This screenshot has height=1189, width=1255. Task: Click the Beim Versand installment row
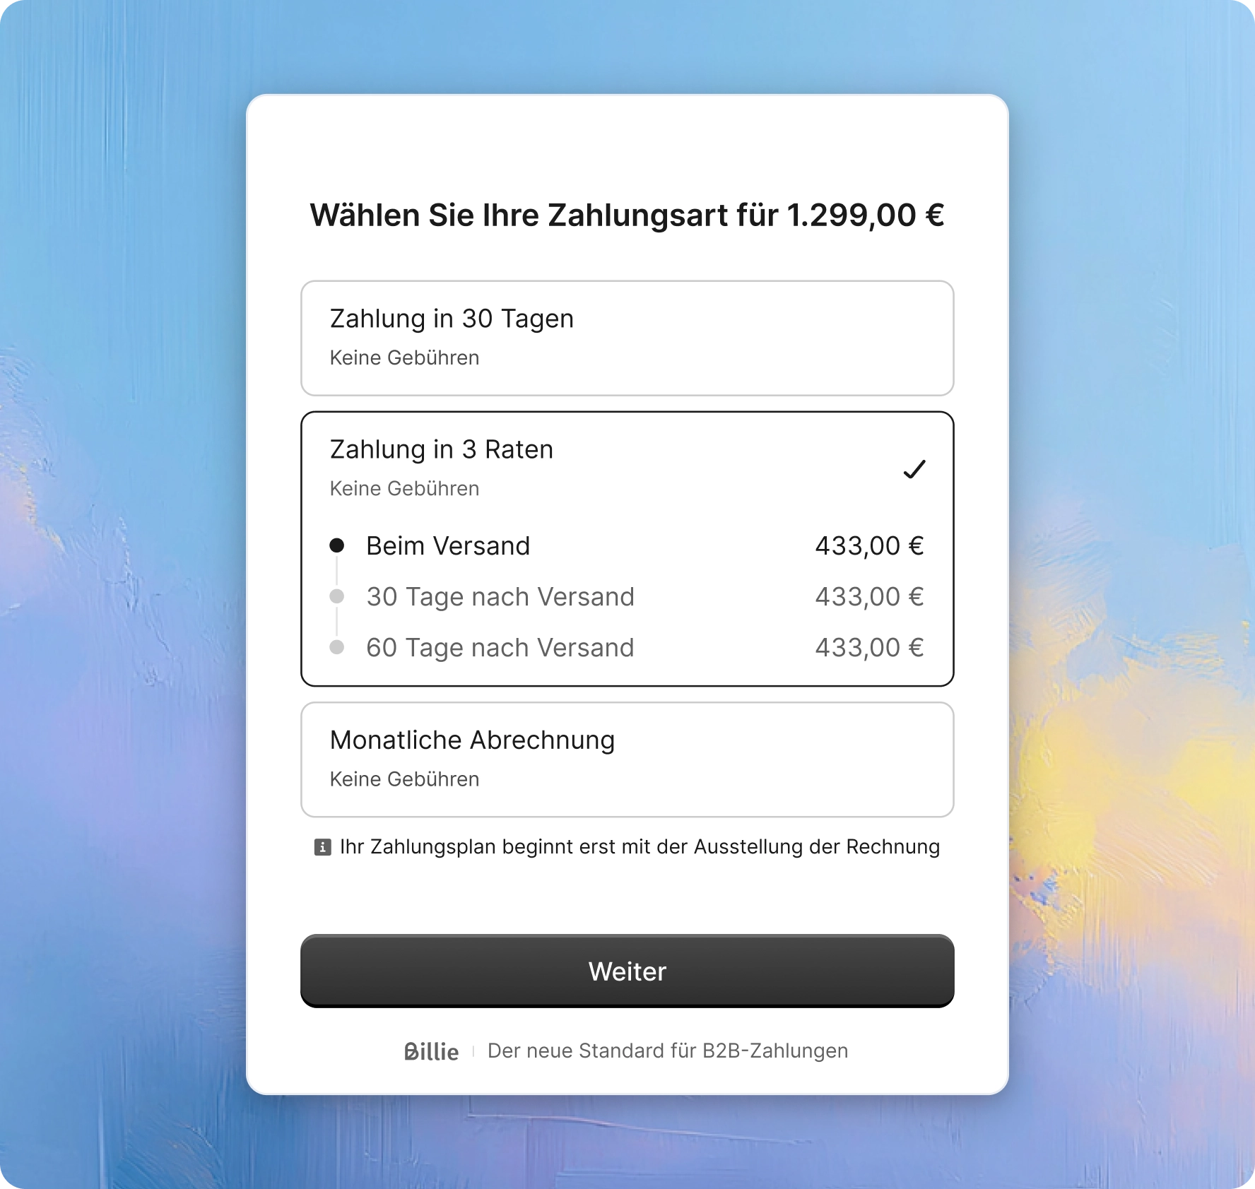[x=447, y=545]
